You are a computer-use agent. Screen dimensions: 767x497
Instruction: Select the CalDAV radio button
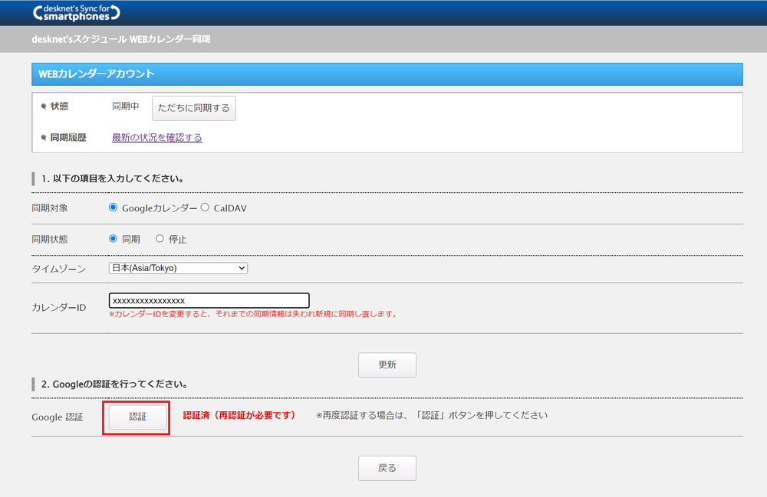[205, 208]
